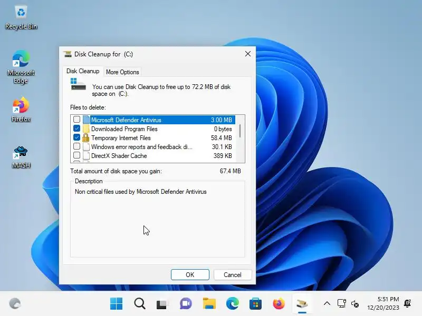This screenshot has width=422, height=316.
Task: Cancel the Disk Cleanup dialog
Action: [233, 274]
